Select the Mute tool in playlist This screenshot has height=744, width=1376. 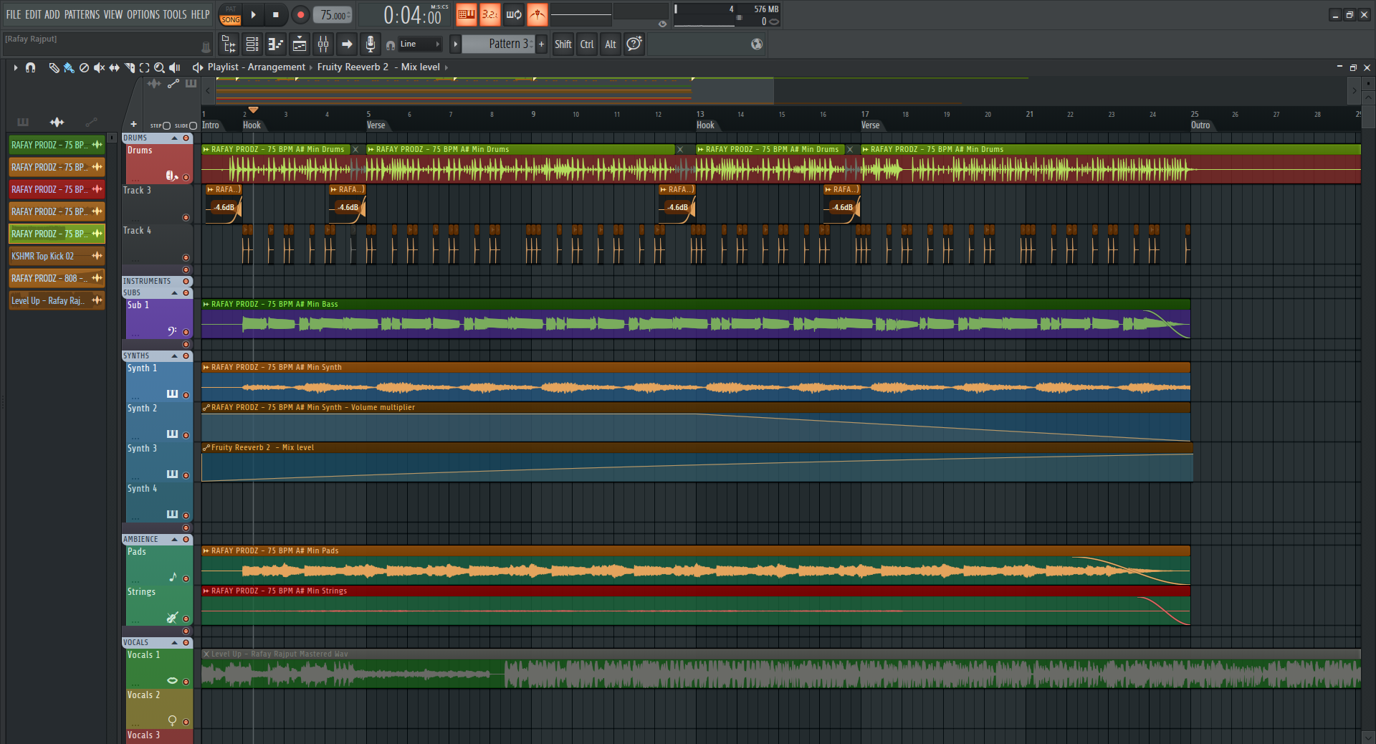click(99, 67)
